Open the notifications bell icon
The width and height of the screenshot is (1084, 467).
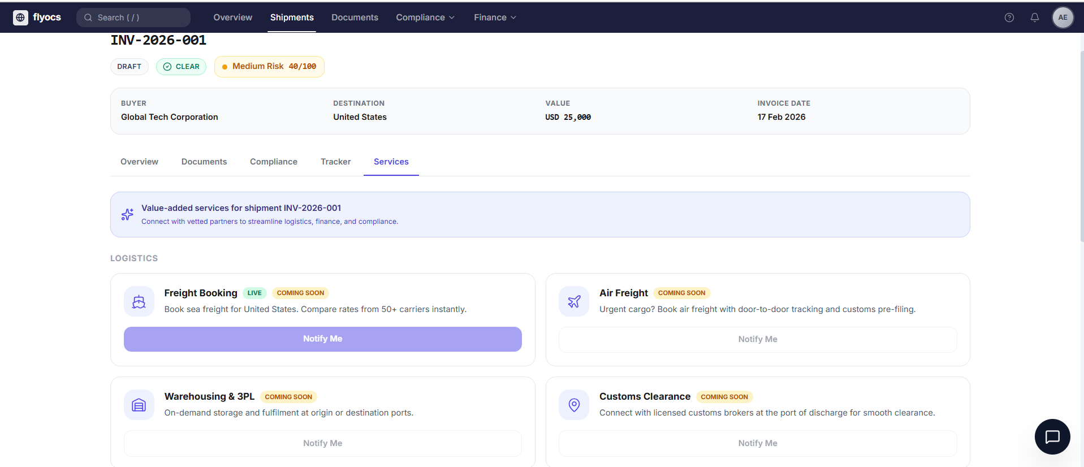(x=1034, y=18)
